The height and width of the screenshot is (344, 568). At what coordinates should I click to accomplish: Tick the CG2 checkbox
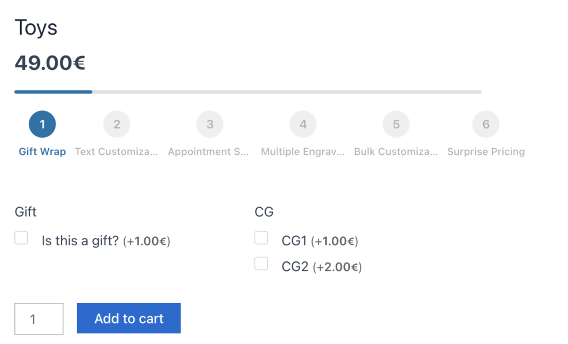pyautogui.click(x=261, y=264)
